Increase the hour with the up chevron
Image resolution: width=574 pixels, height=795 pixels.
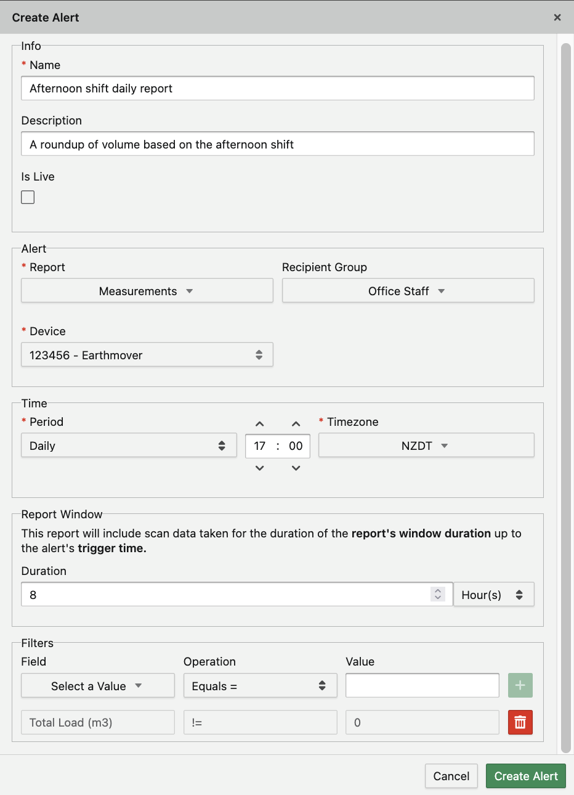click(260, 424)
